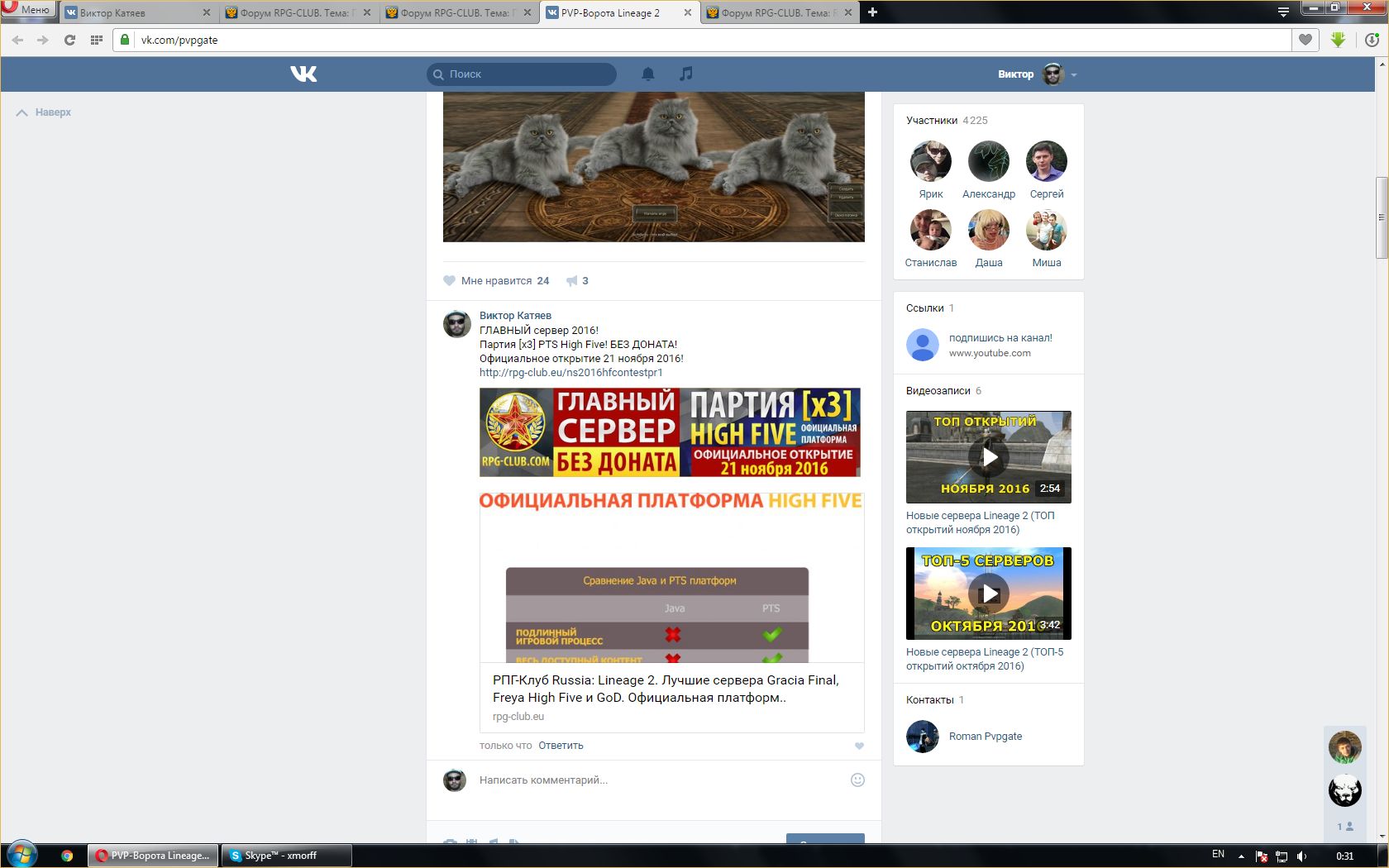The image size is (1389, 868).
Task: Open the VK music player icon
Action: click(x=685, y=74)
